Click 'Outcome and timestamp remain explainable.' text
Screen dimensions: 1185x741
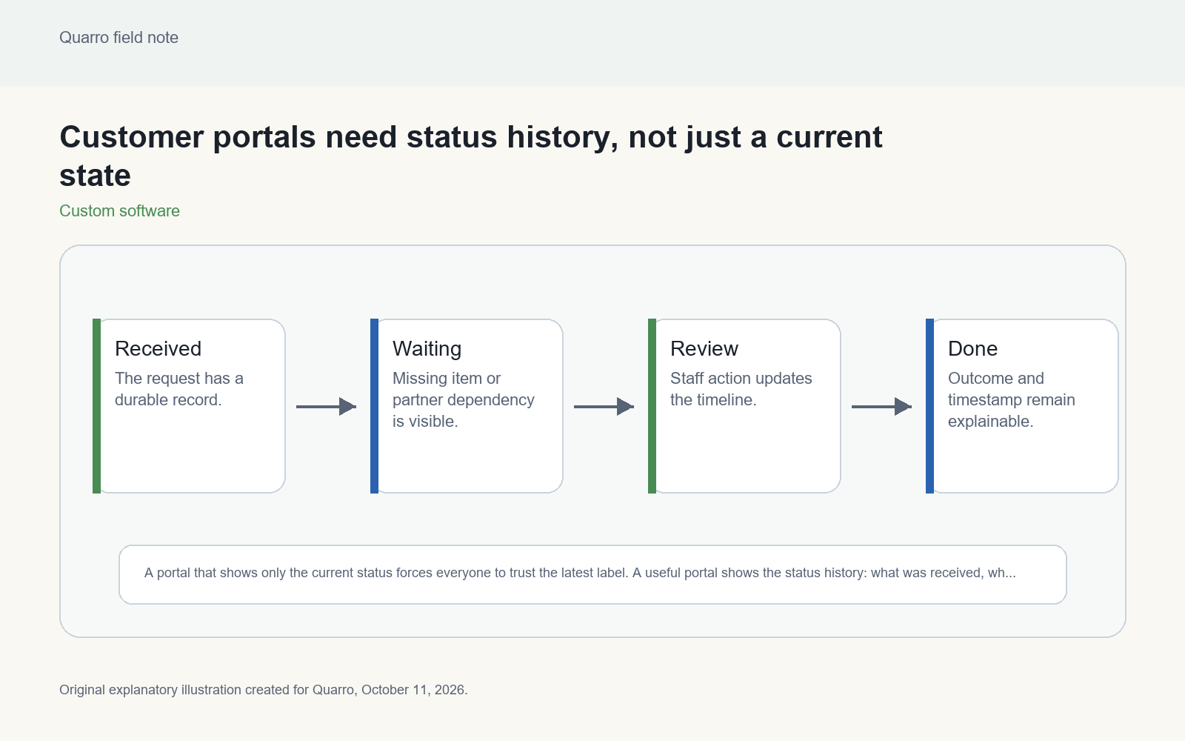tap(1011, 400)
